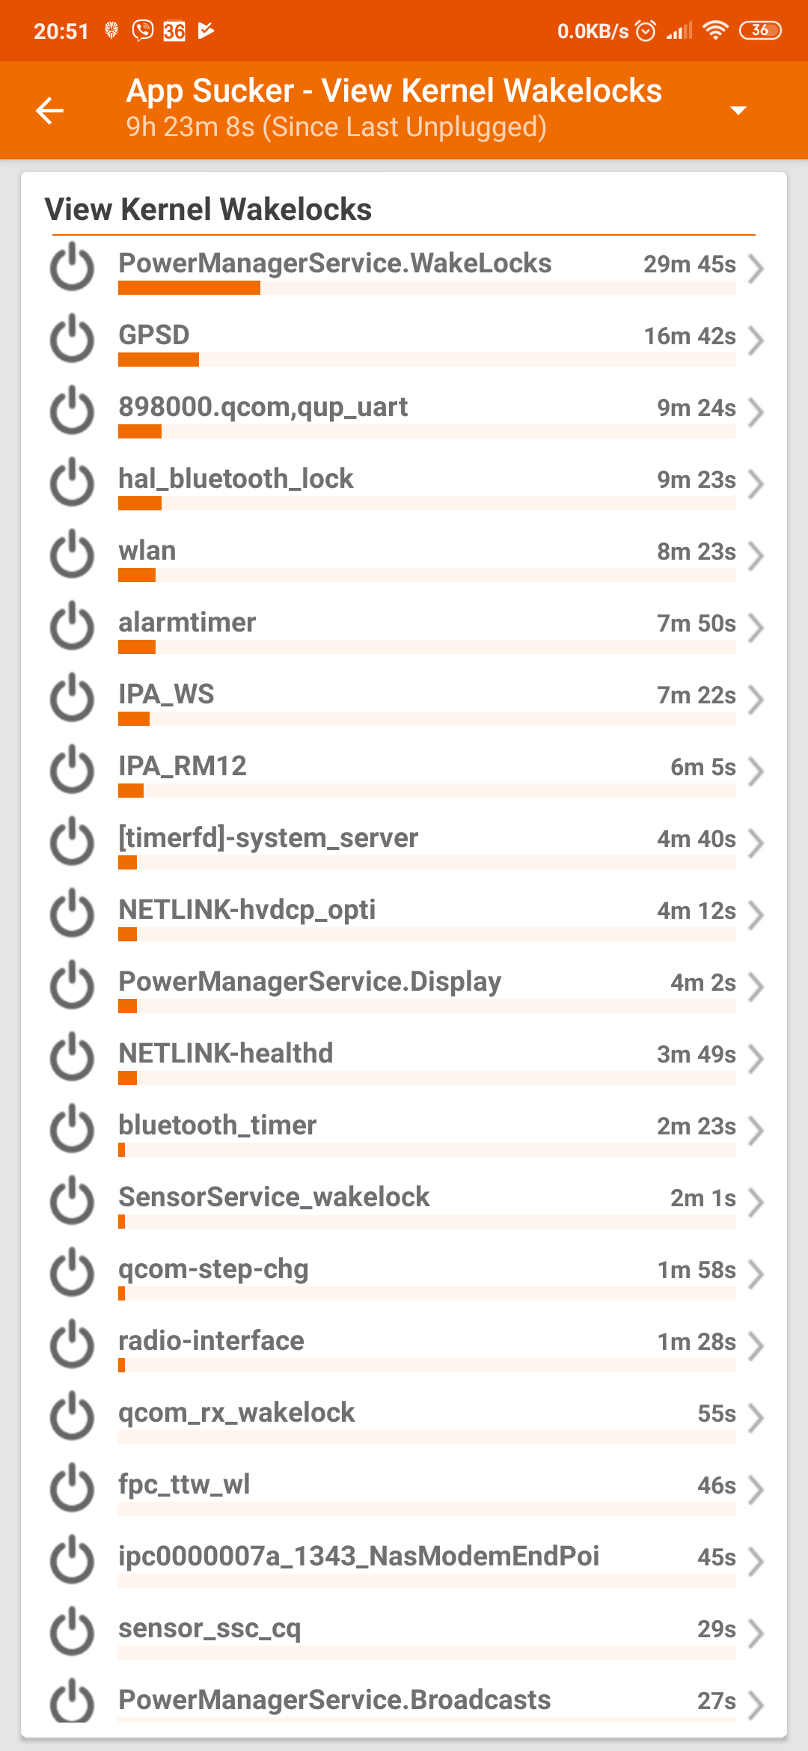Expand PowerManagerService.WakeLocks details chevron
The image size is (808, 1751).
pos(756,268)
